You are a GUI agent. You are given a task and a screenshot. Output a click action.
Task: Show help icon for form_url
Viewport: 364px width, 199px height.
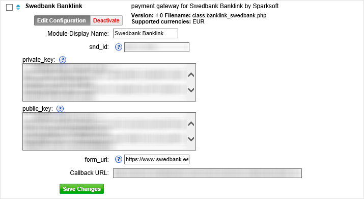(119, 159)
